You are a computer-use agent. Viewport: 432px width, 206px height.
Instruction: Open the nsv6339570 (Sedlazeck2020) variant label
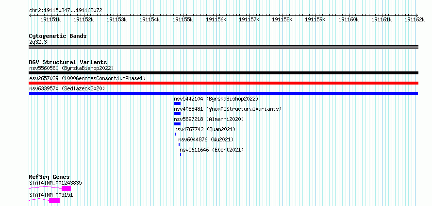(x=67, y=88)
